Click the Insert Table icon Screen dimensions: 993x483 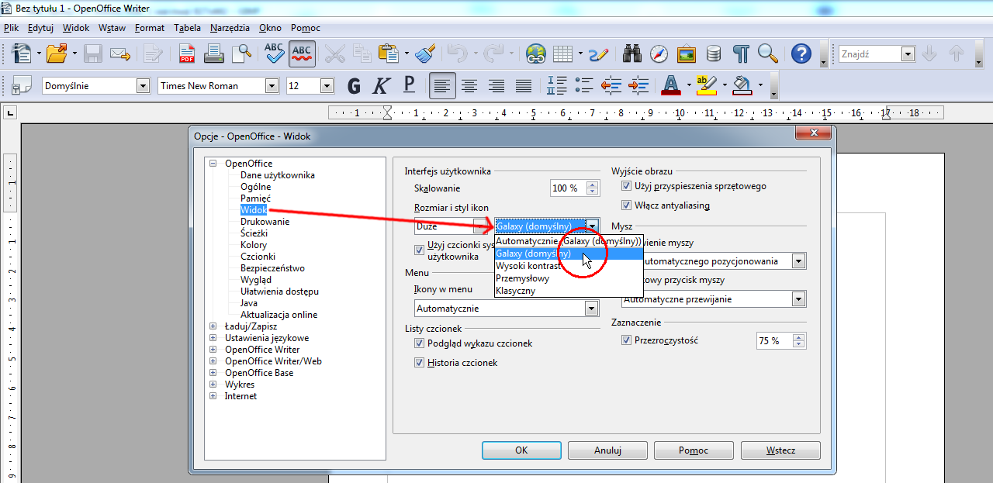563,53
